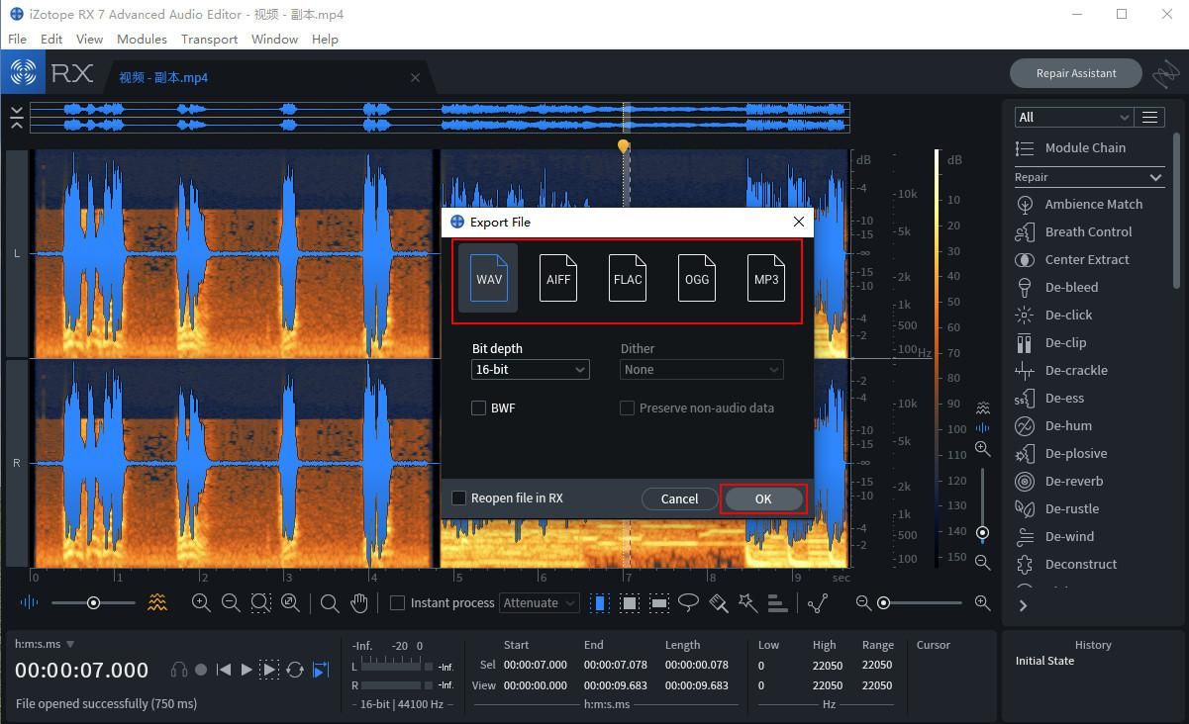Image resolution: width=1189 pixels, height=724 pixels.
Task: Select the Brush selection tool
Action: point(719,602)
